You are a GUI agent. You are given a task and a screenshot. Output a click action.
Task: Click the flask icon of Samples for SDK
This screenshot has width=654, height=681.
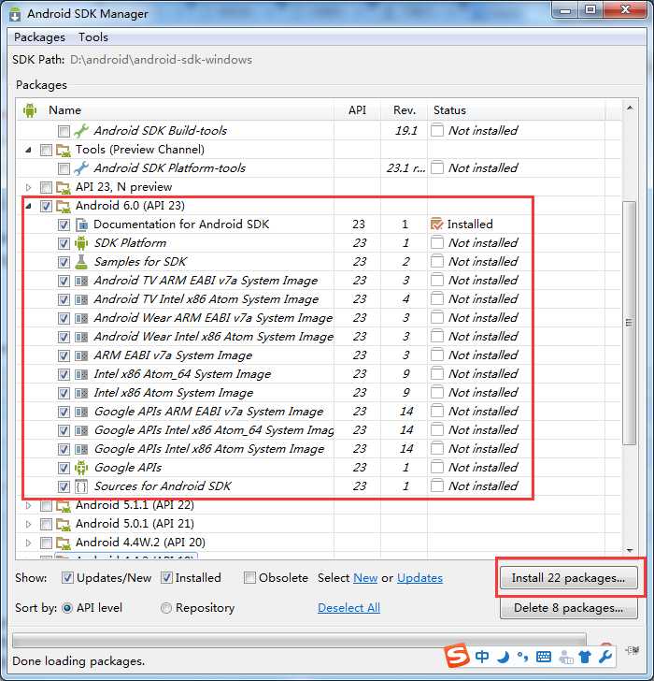point(81,262)
